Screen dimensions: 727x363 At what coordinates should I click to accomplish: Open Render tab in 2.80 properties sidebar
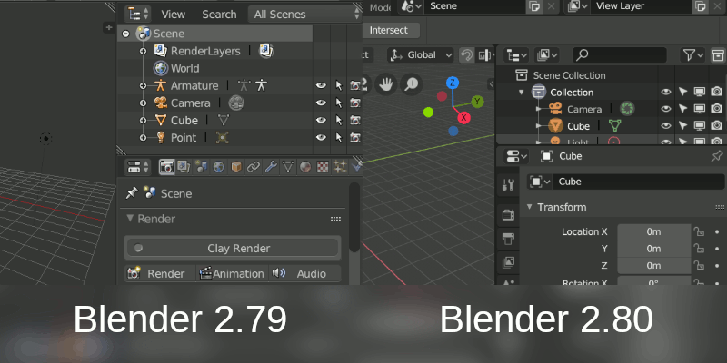pos(508,214)
